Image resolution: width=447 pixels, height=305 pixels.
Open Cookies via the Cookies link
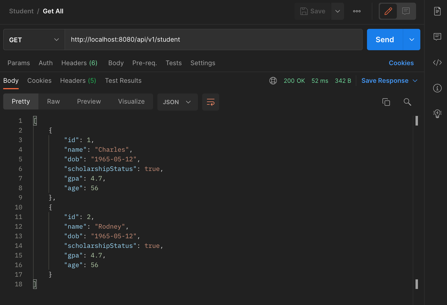coord(401,63)
